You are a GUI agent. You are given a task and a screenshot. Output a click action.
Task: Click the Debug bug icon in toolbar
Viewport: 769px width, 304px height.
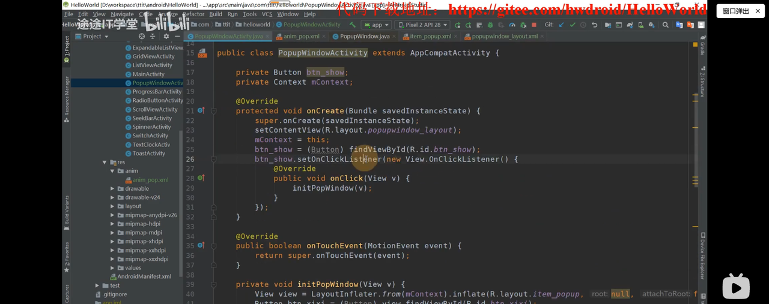click(x=490, y=25)
